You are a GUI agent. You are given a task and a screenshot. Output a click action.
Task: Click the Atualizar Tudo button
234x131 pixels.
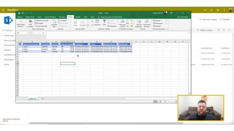coord(54,24)
